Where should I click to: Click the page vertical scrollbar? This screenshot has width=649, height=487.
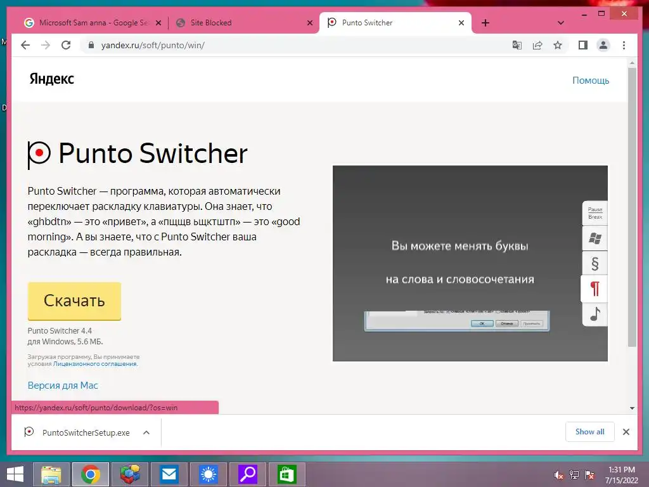click(632, 207)
